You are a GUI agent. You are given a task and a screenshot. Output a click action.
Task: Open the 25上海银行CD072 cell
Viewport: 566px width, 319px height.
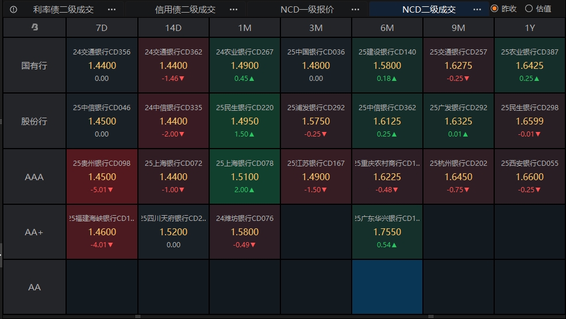tap(174, 176)
